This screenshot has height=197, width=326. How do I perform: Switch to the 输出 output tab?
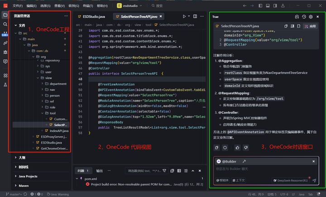point(99,171)
